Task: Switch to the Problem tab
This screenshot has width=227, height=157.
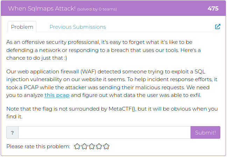Action: [22, 27]
